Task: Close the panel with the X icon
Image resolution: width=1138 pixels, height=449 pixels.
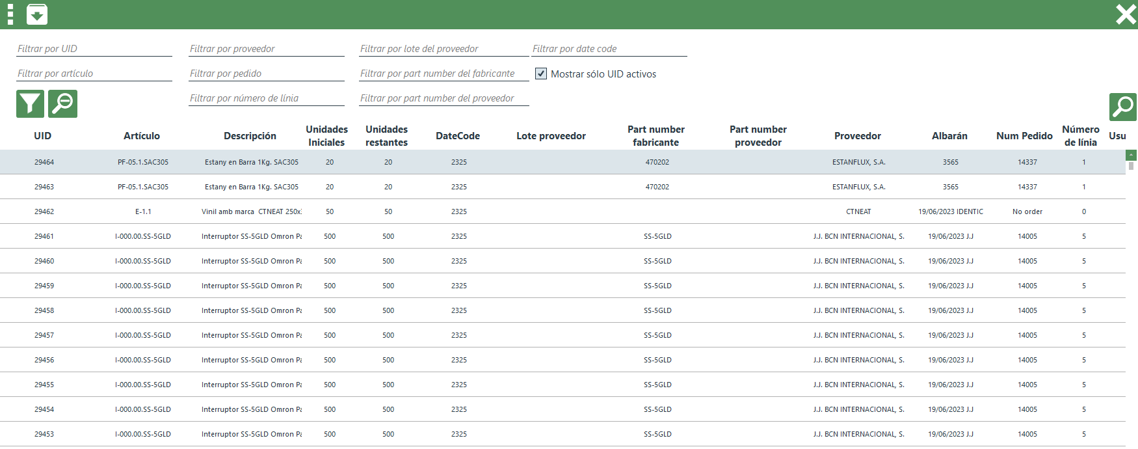Action: point(1125,14)
